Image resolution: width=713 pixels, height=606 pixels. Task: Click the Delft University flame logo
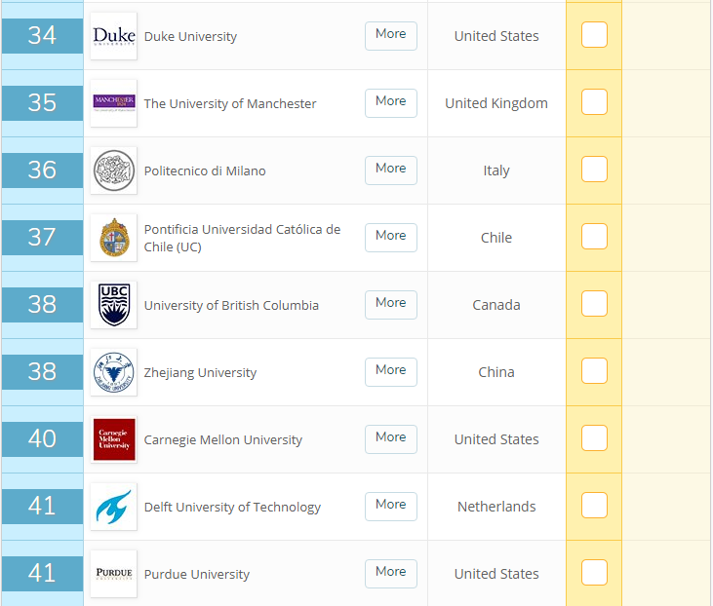(x=114, y=507)
